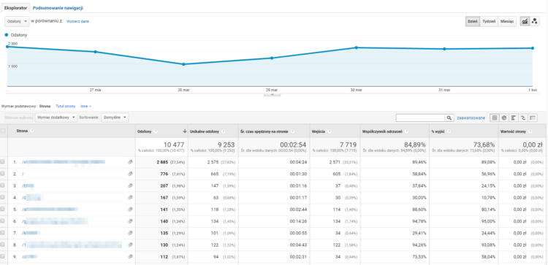Click the 27 mar data point on chart
Image resolution: width=548 pixels, height=265 pixels.
click(x=96, y=52)
